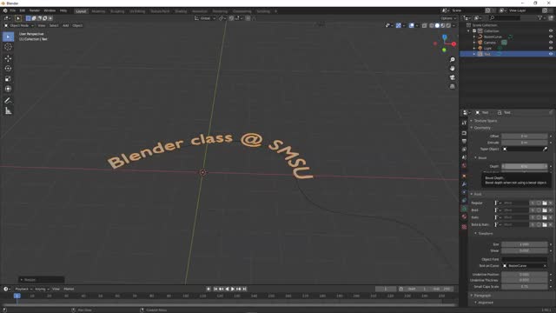Switch to solid viewport shading

click(x=437, y=25)
